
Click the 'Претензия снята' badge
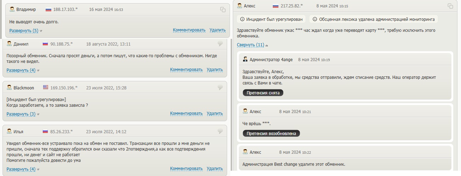pos(263,93)
